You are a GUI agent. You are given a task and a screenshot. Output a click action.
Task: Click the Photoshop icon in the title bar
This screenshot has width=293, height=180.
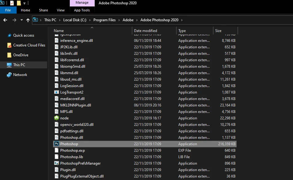(2, 3)
